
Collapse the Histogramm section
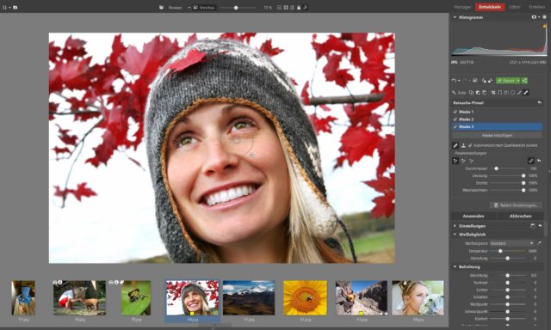coord(455,17)
